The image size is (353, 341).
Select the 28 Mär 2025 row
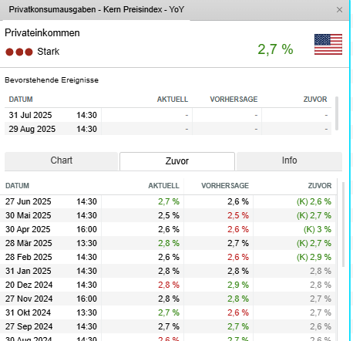(168, 243)
